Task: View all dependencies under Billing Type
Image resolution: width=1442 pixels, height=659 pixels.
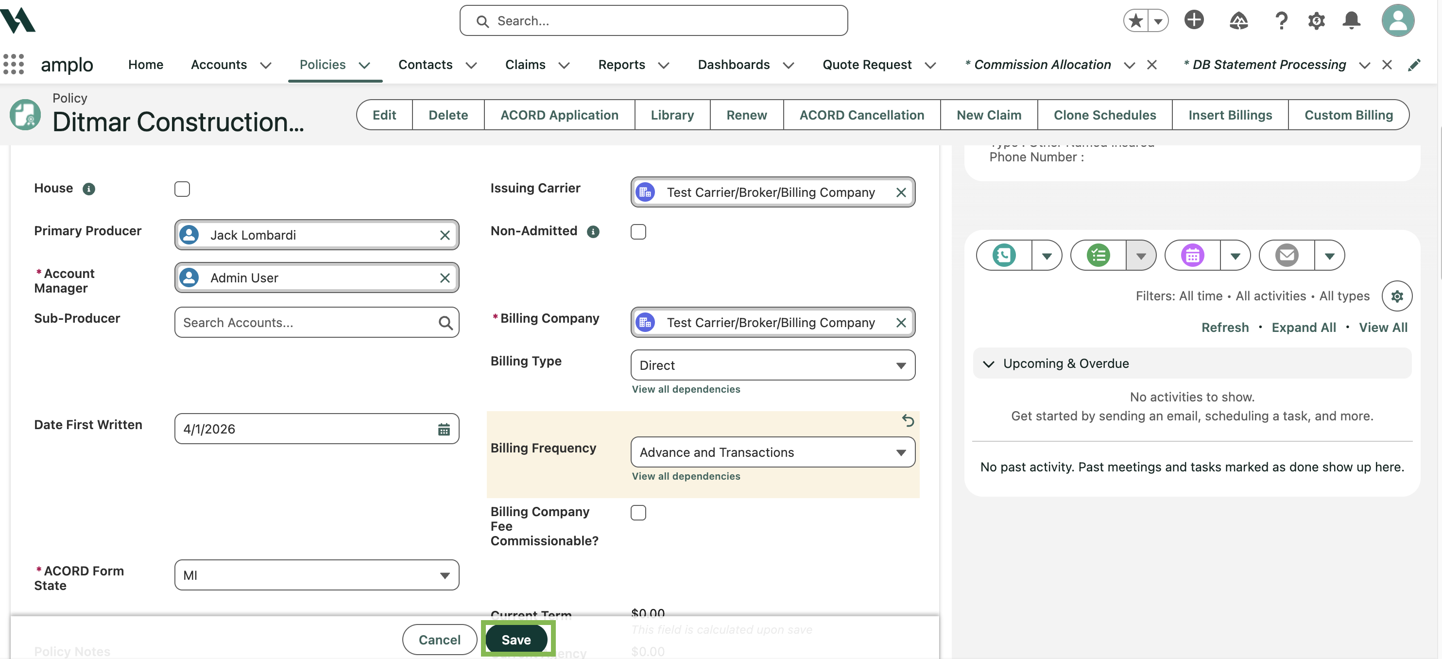Action: [x=686, y=389]
